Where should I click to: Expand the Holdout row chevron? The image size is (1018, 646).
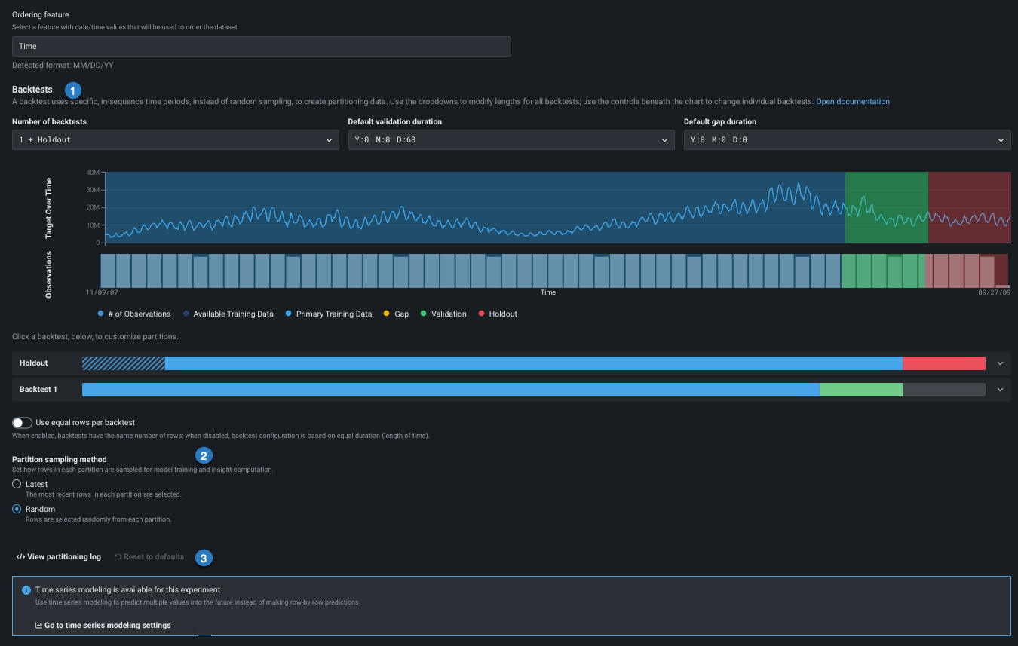coord(1000,363)
